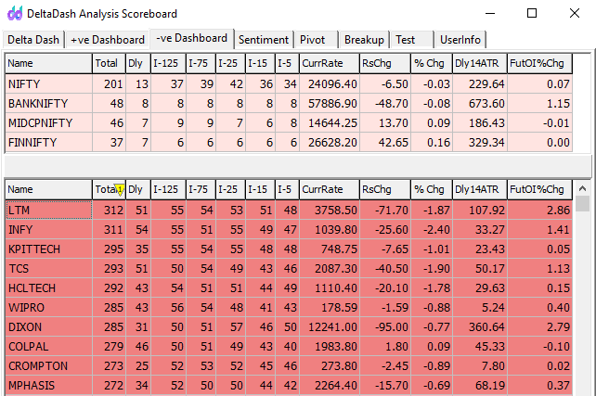Viewport: 596px width, 396px height.
Task: Sort stocks table by CurrRate header
Action: click(x=330, y=189)
